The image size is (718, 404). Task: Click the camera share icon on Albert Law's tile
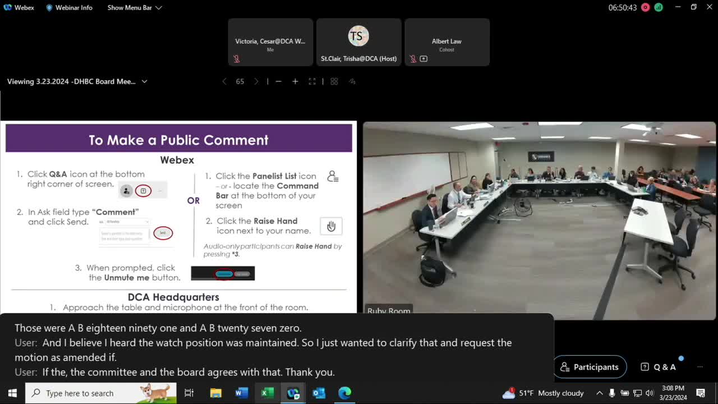424,58
